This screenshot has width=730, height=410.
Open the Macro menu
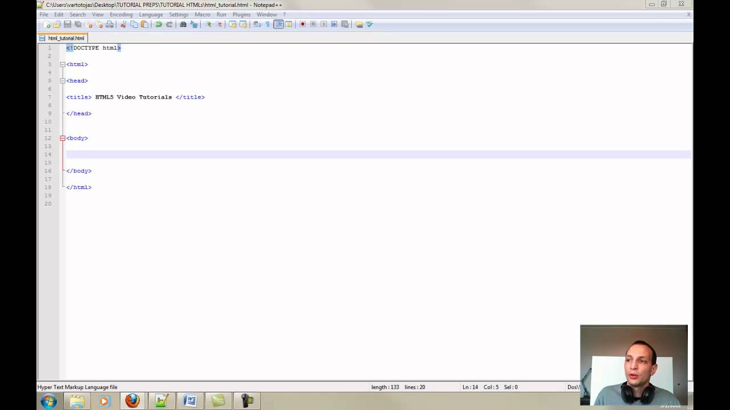(x=202, y=14)
